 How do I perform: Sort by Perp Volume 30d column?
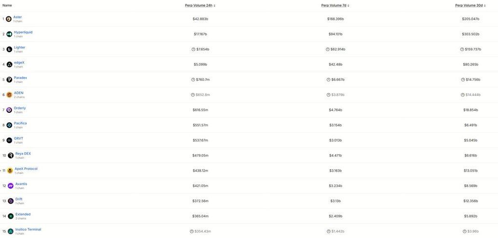click(470, 5)
